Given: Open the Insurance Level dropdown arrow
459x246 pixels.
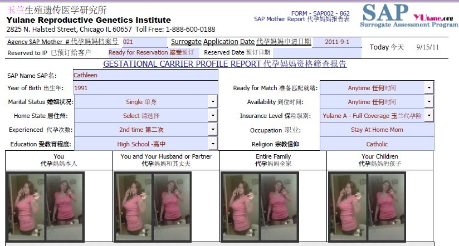Looking at the screenshot, I should click(x=429, y=116).
